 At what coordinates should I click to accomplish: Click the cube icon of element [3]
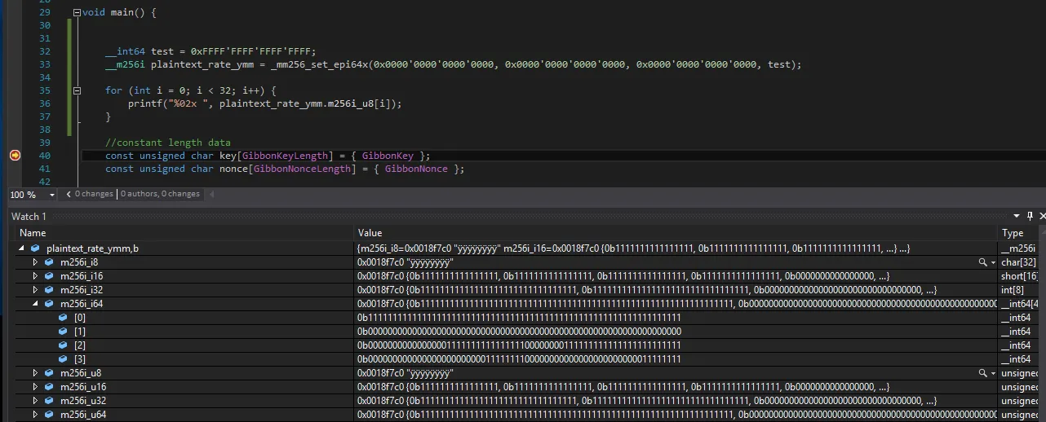pyautogui.click(x=63, y=359)
